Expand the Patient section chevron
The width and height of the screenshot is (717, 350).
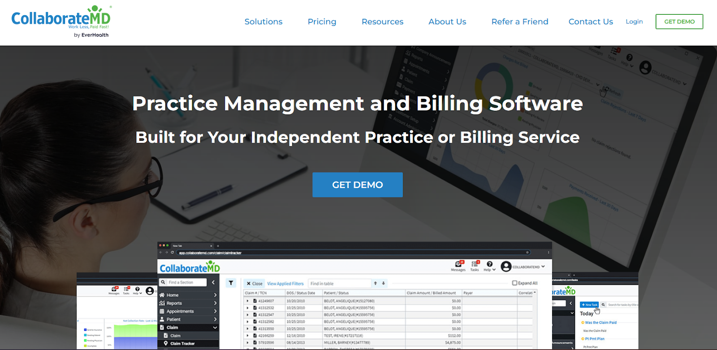coord(215,319)
